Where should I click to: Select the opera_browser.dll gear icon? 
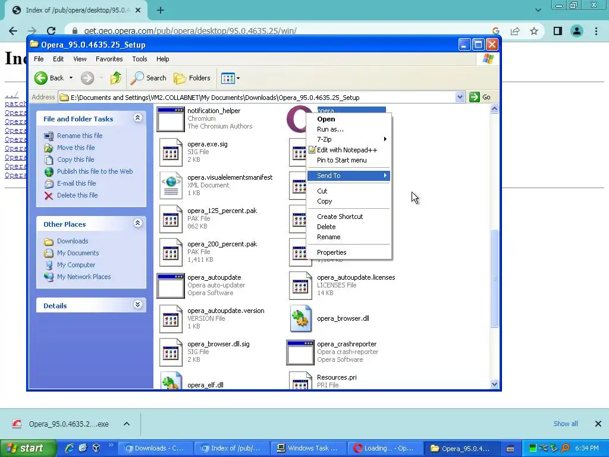pyautogui.click(x=300, y=319)
